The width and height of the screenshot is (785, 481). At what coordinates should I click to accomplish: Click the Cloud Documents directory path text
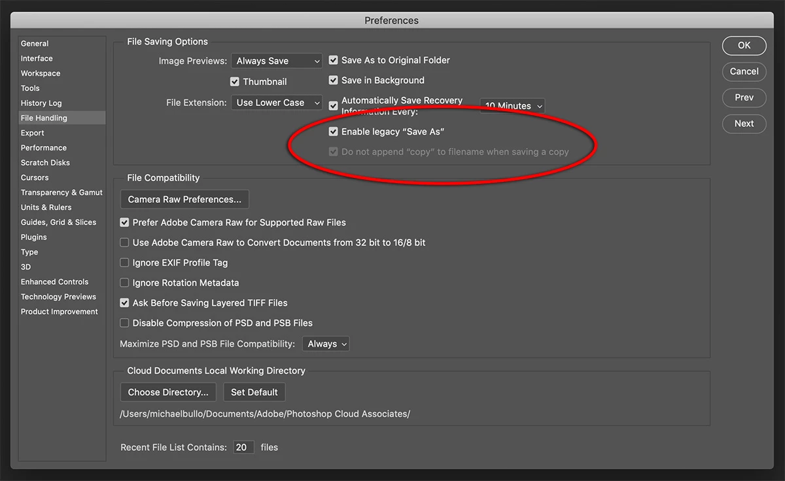265,414
